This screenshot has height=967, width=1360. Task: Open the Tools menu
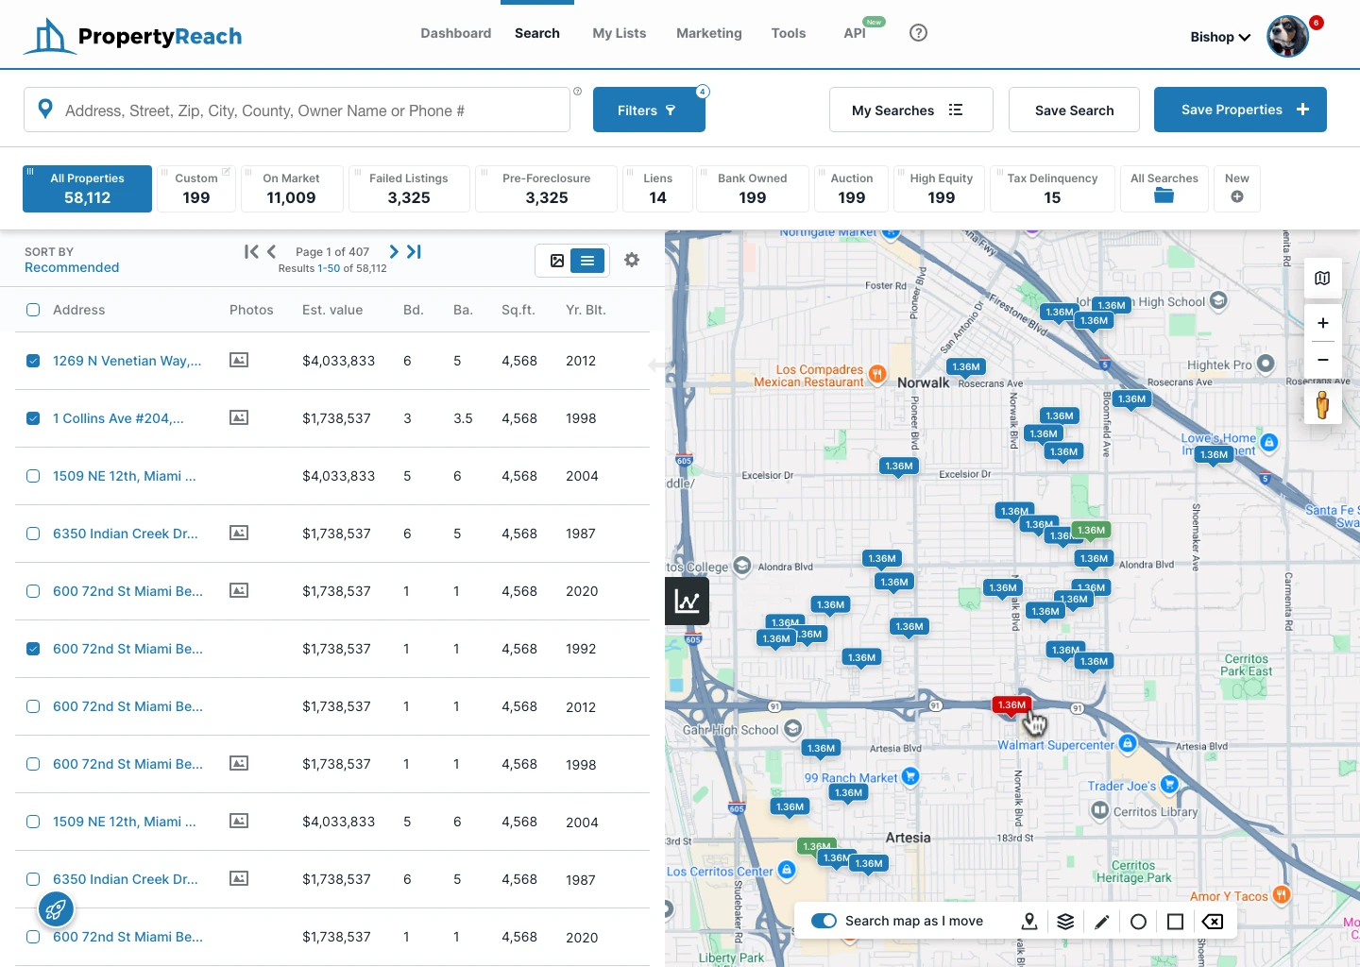(x=789, y=33)
